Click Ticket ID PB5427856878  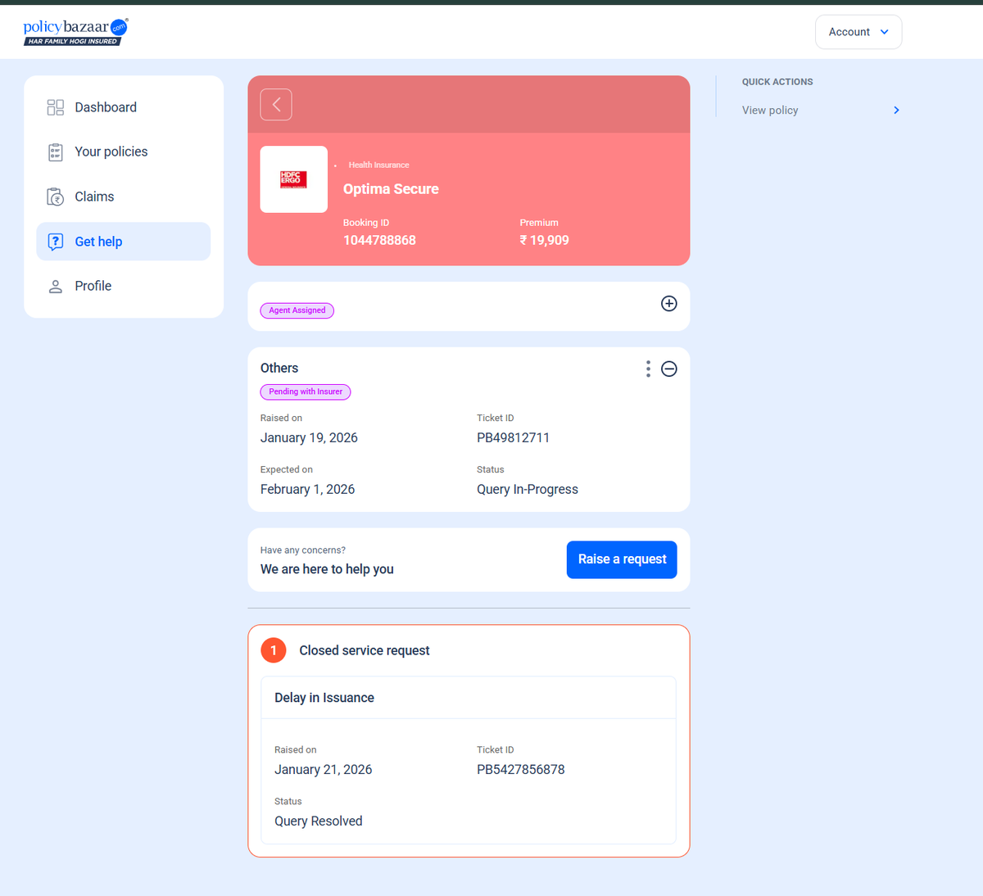coord(521,769)
